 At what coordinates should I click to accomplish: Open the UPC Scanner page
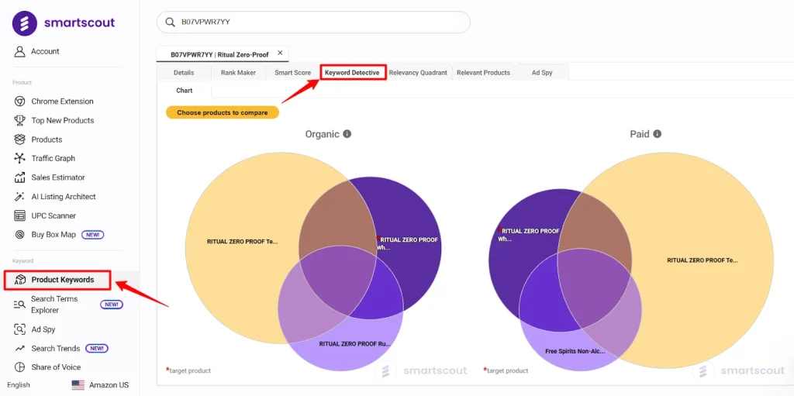tap(54, 215)
